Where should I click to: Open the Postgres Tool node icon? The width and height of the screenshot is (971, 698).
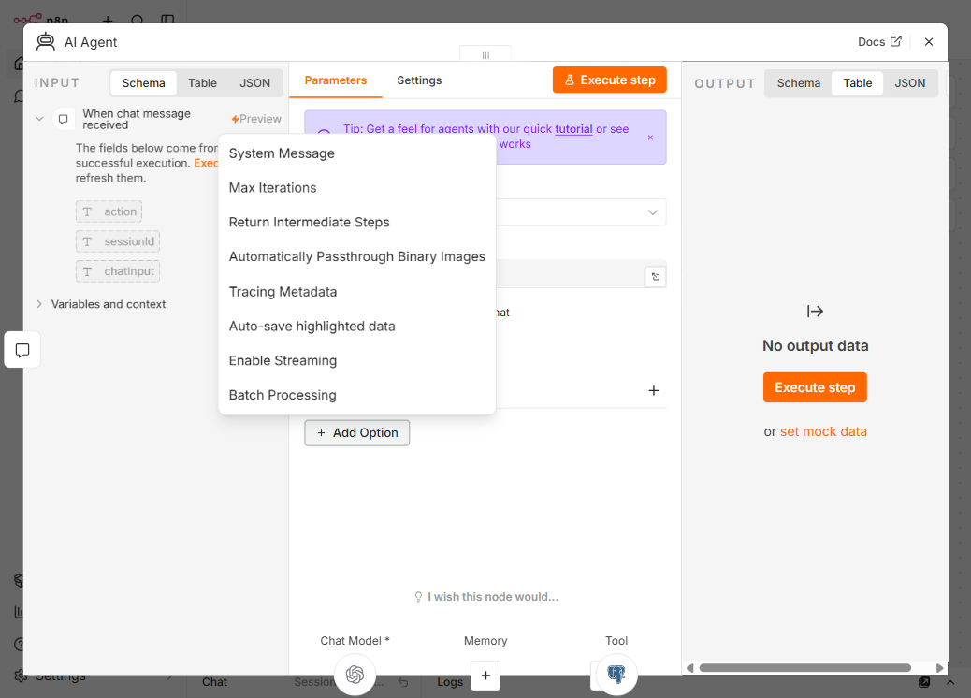pyautogui.click(x=616, y=674)
